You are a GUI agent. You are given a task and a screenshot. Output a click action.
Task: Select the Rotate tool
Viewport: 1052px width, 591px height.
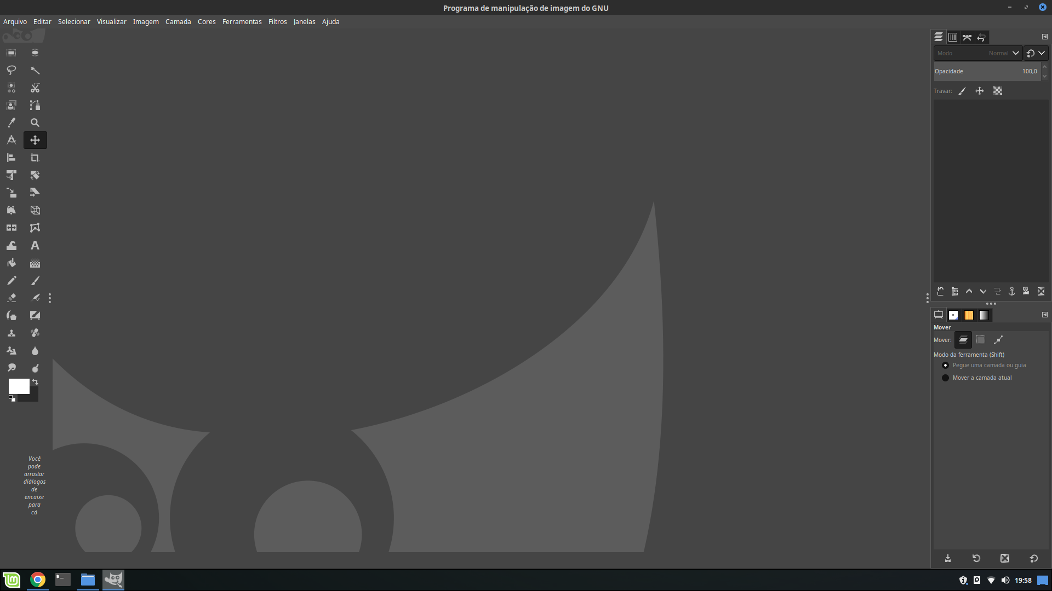point(35,175)
